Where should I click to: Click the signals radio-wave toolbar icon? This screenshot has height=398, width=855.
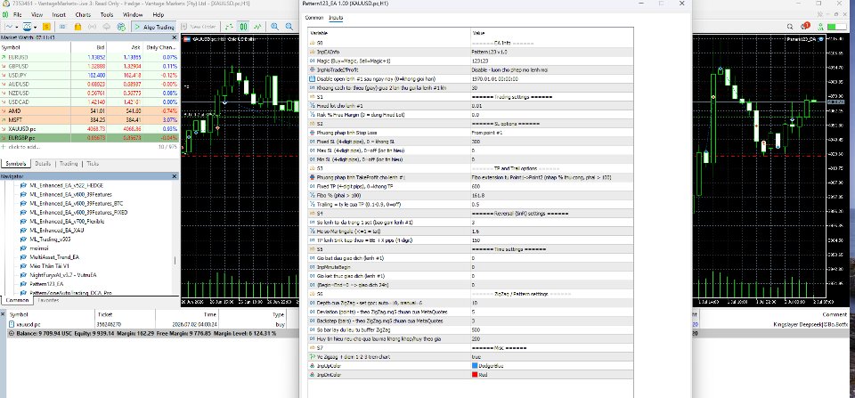click(92, 27)
